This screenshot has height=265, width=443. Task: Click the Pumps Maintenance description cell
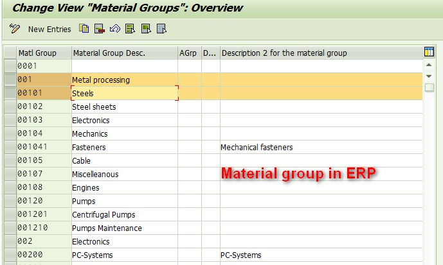[125, 228]
